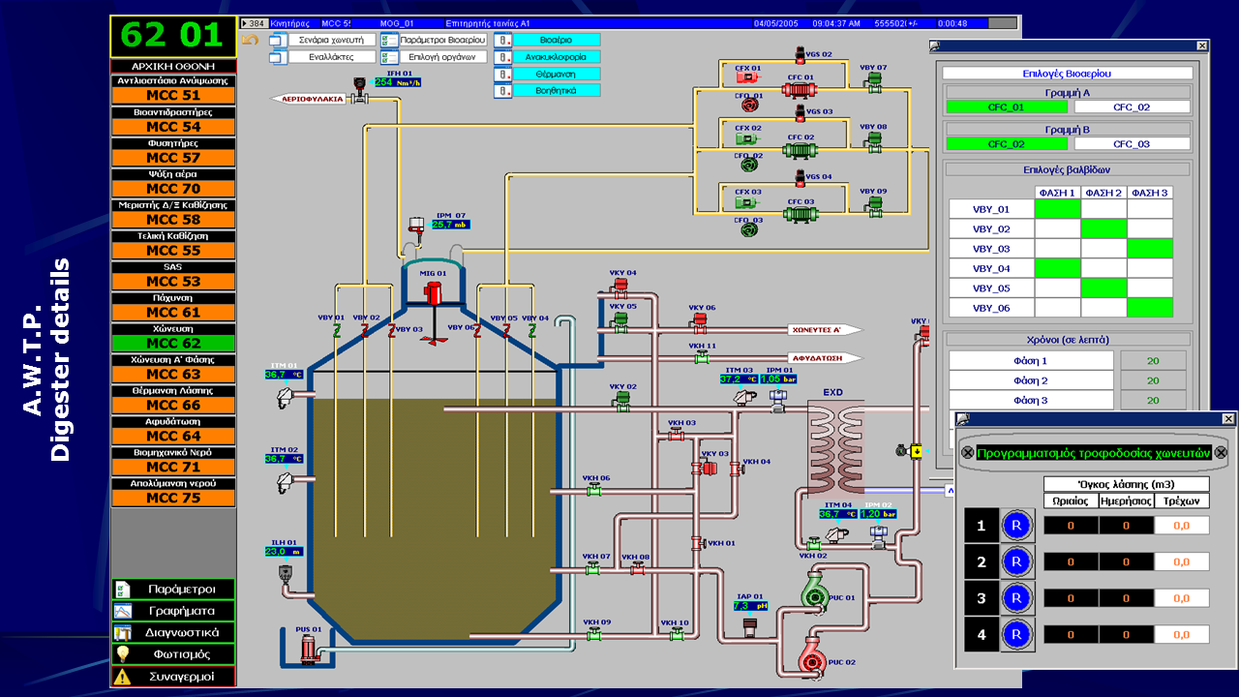1239x697 pixels.
Task: Click the orange back arrow icon
Action: click(250, 40)
